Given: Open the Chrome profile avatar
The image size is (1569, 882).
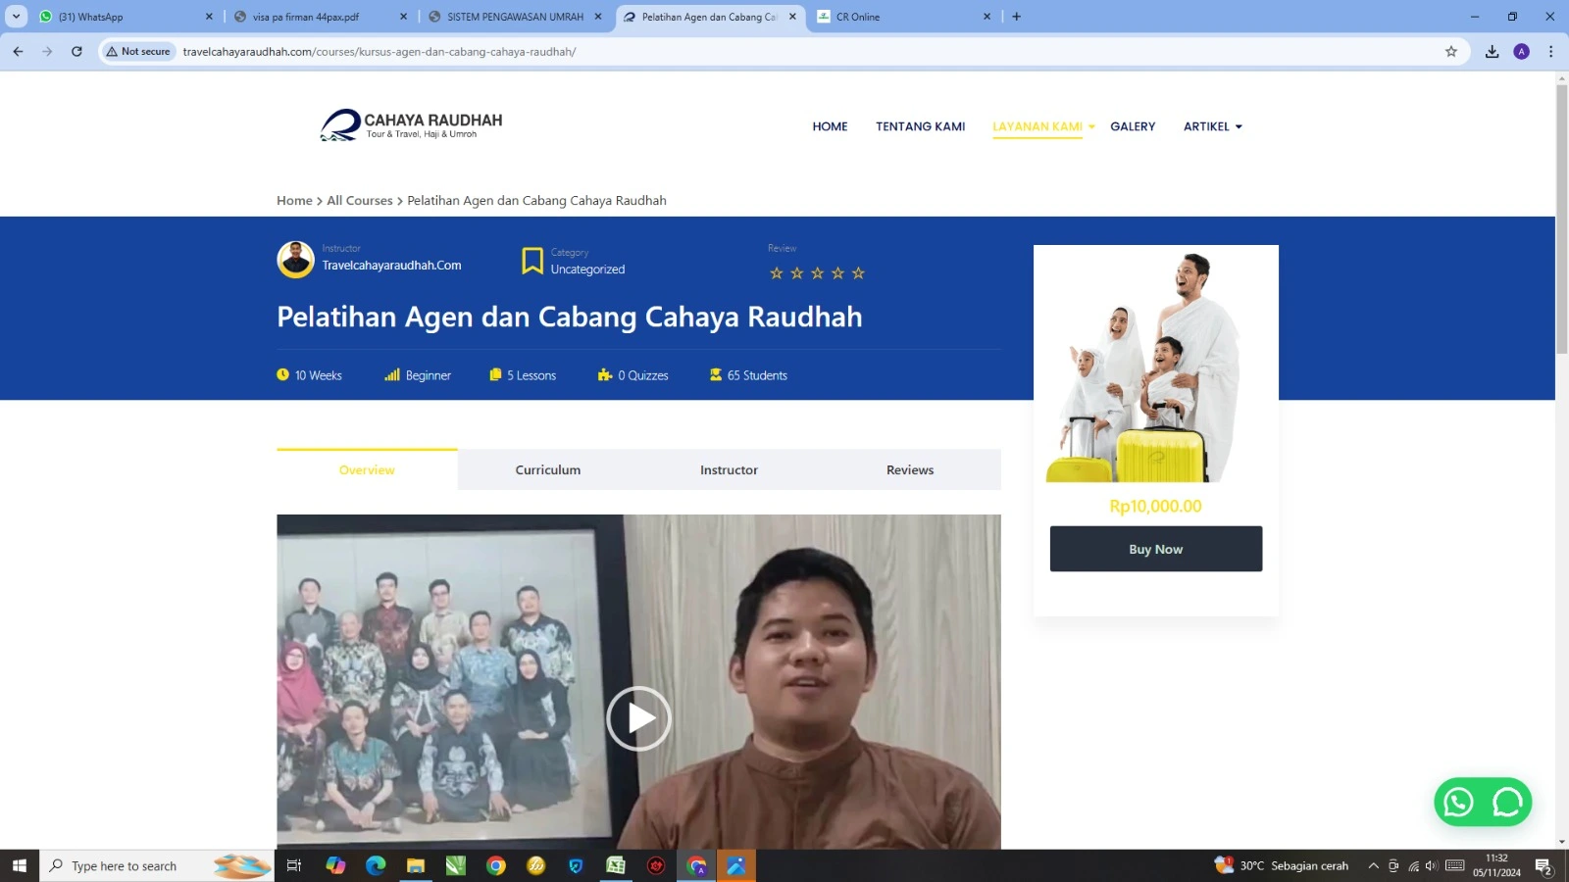Looking at the screenshot, I should [x=1522, y=52].
